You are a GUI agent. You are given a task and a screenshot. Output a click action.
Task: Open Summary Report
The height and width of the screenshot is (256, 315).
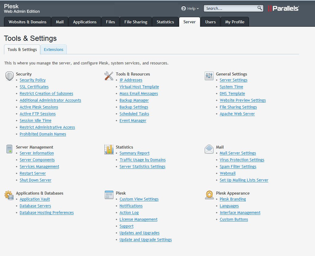coord(135,153)
